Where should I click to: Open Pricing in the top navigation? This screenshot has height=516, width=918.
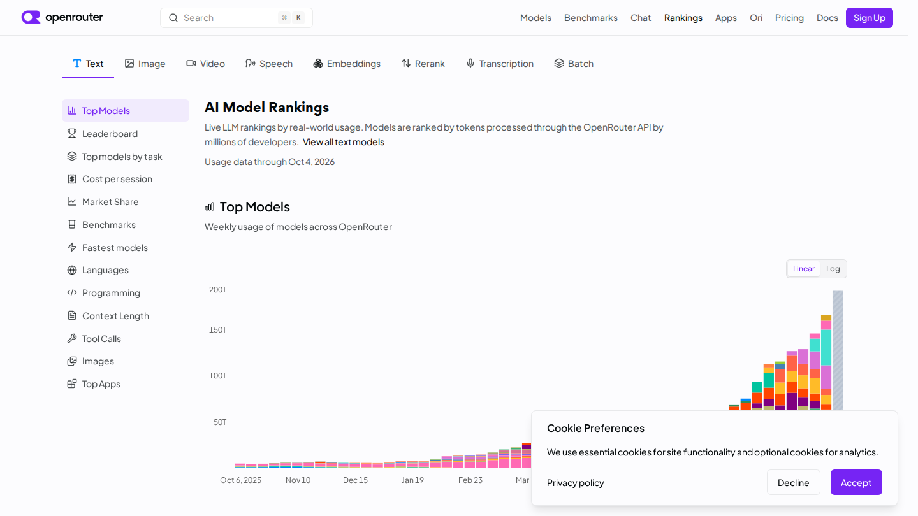tap(789, 18)
